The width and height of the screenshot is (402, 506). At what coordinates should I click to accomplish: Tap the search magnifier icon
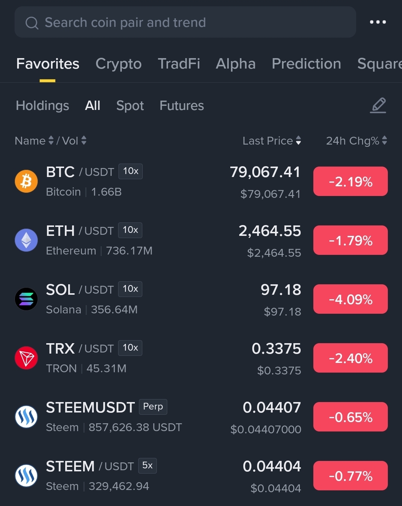pos(32,23)
